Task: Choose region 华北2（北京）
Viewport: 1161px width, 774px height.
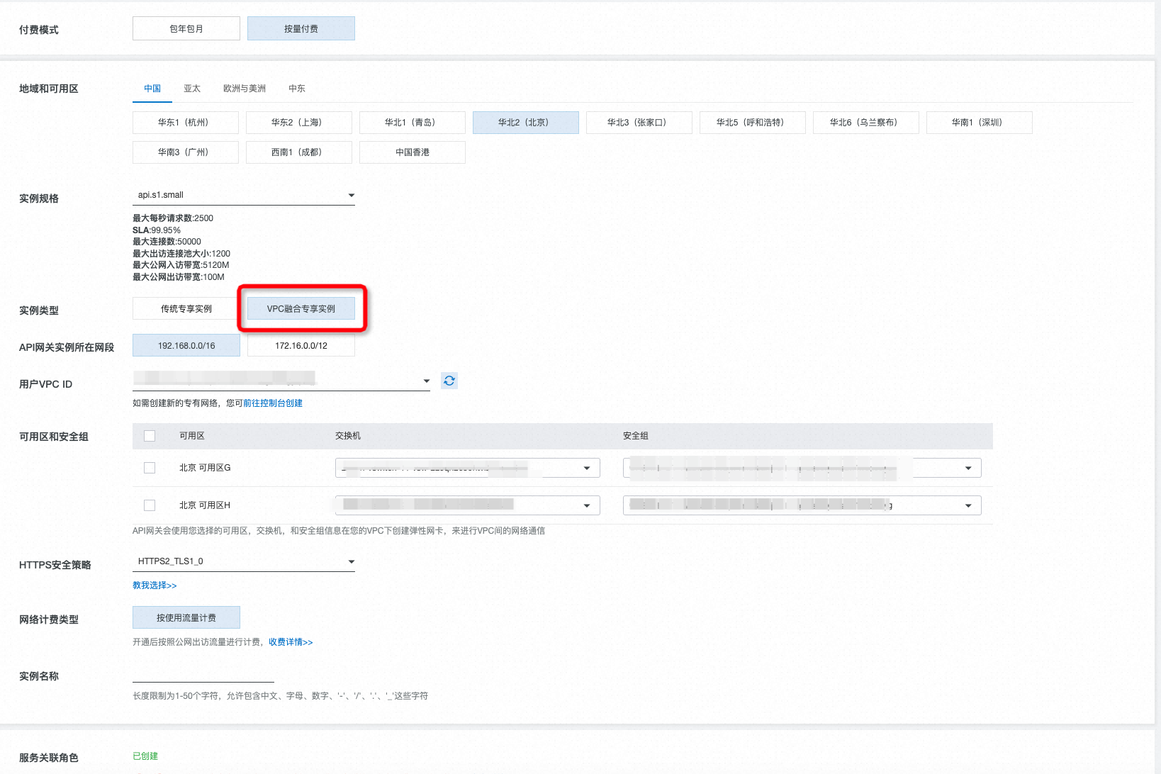Action: click(526, 123)
